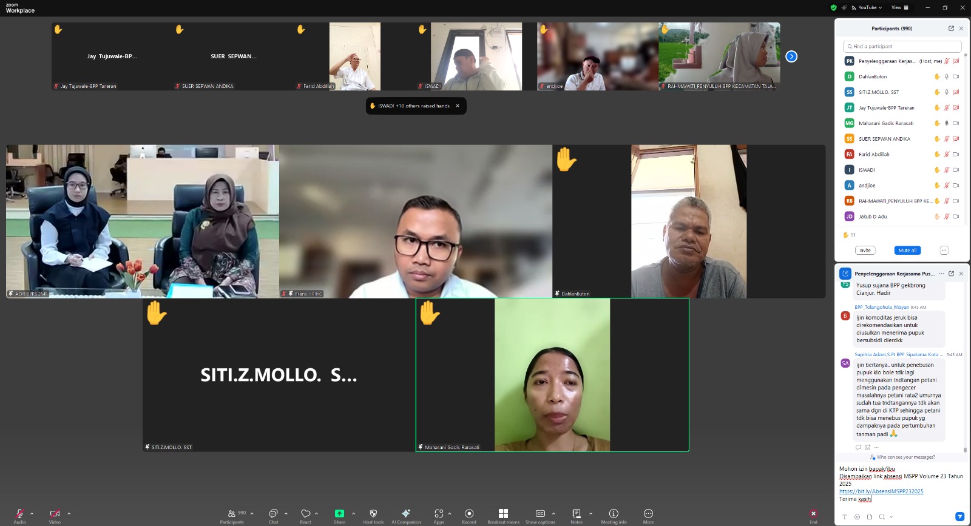Turn on camera with the Video button
Screen dimensions: 971x526
(x=55, y=514)
